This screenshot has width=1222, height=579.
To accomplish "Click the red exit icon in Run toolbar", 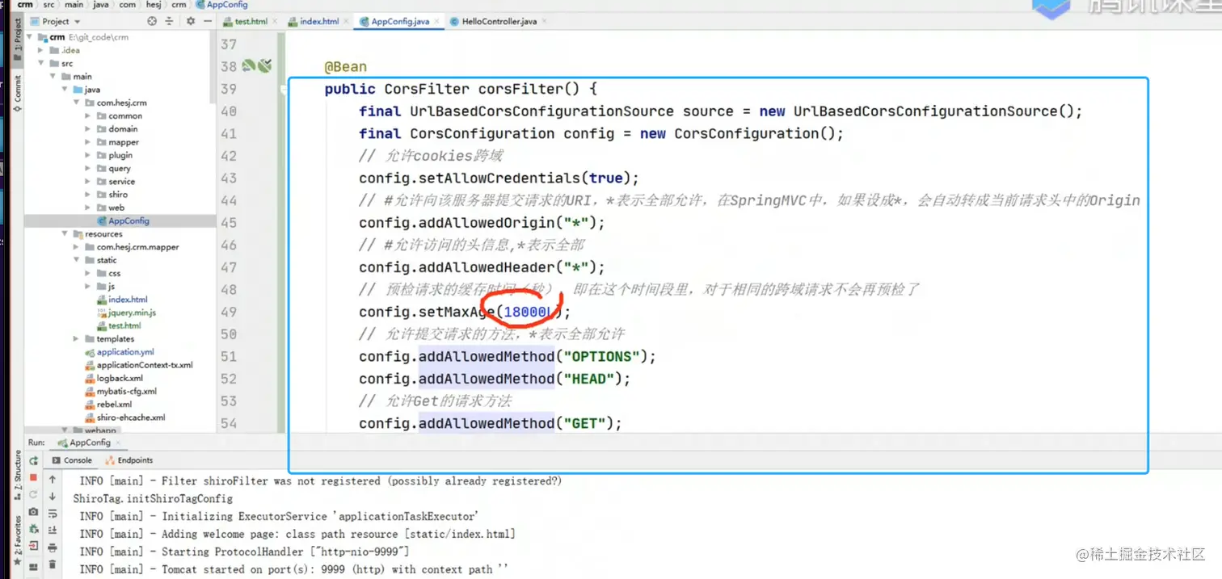I will [x=33, y=547].
